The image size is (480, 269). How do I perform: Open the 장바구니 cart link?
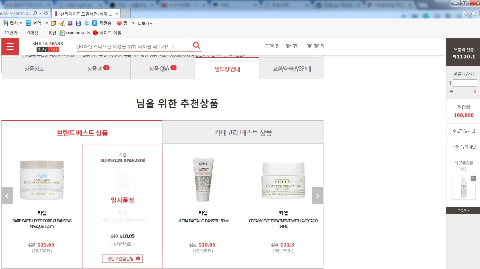292,46
